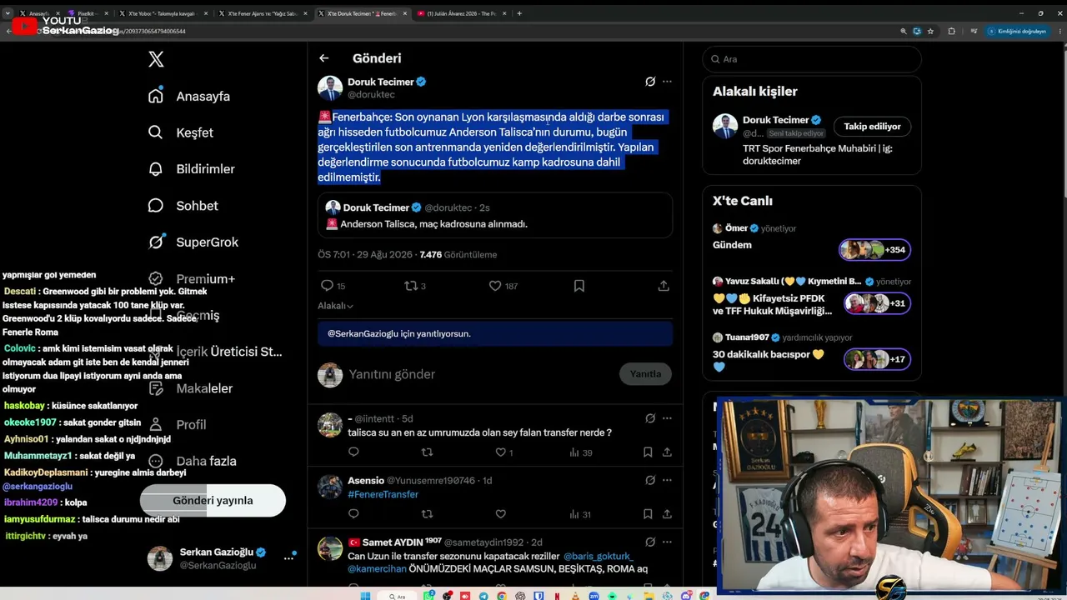This screenshot has height=600, width=1067.
Task: Reply to the main post via comment icon
Action: [328, 286]
